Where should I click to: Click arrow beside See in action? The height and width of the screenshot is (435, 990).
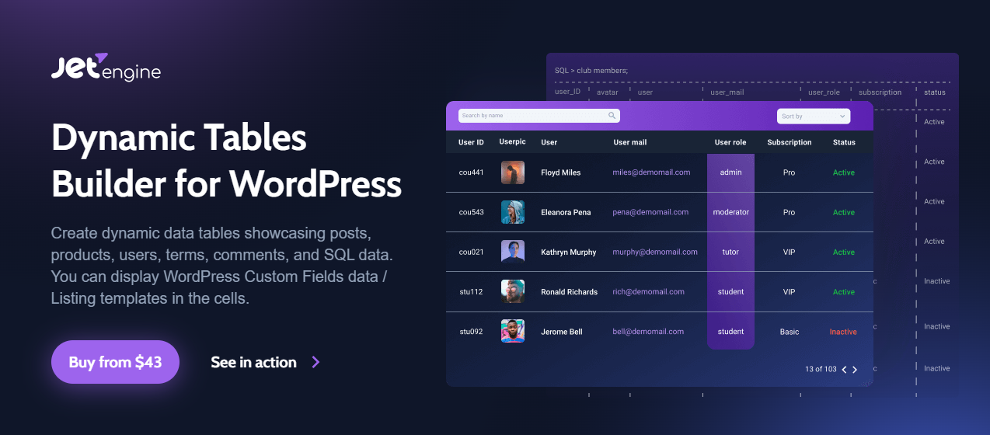point(315,362)
